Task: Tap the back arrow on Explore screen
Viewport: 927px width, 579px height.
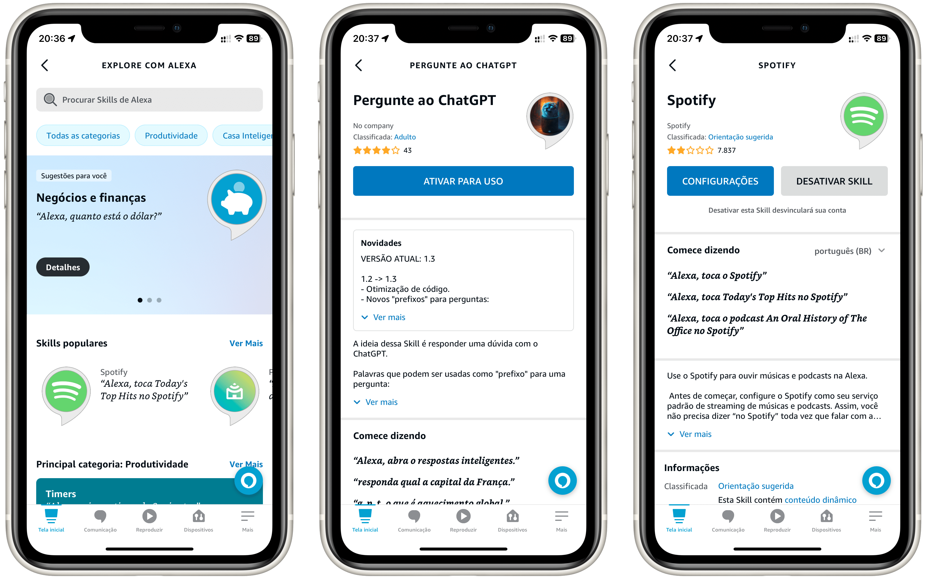Action: click(45, 65)
